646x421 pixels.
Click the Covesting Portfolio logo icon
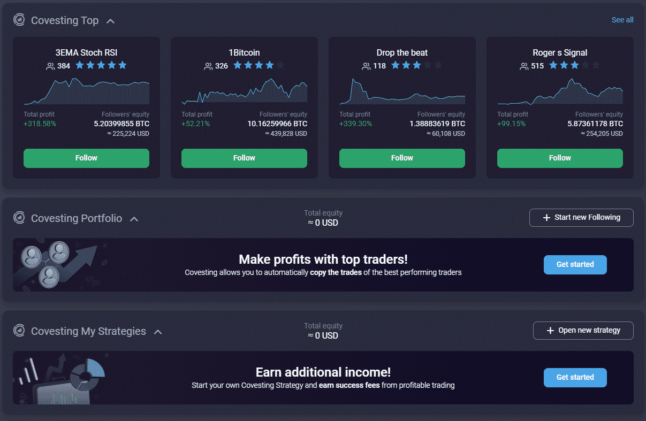[x=19, y=218]
